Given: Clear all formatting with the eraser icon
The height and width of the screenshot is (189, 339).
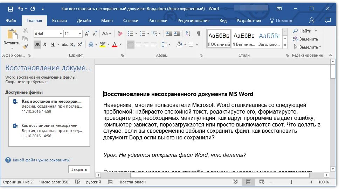Looking at the screenshot, I should coord(119,34).
